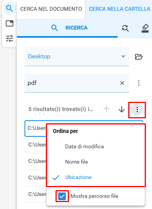The image size is (152, 209).
Task: Toggle the Mostra percorso file checkbox
Action: point(62,196)
